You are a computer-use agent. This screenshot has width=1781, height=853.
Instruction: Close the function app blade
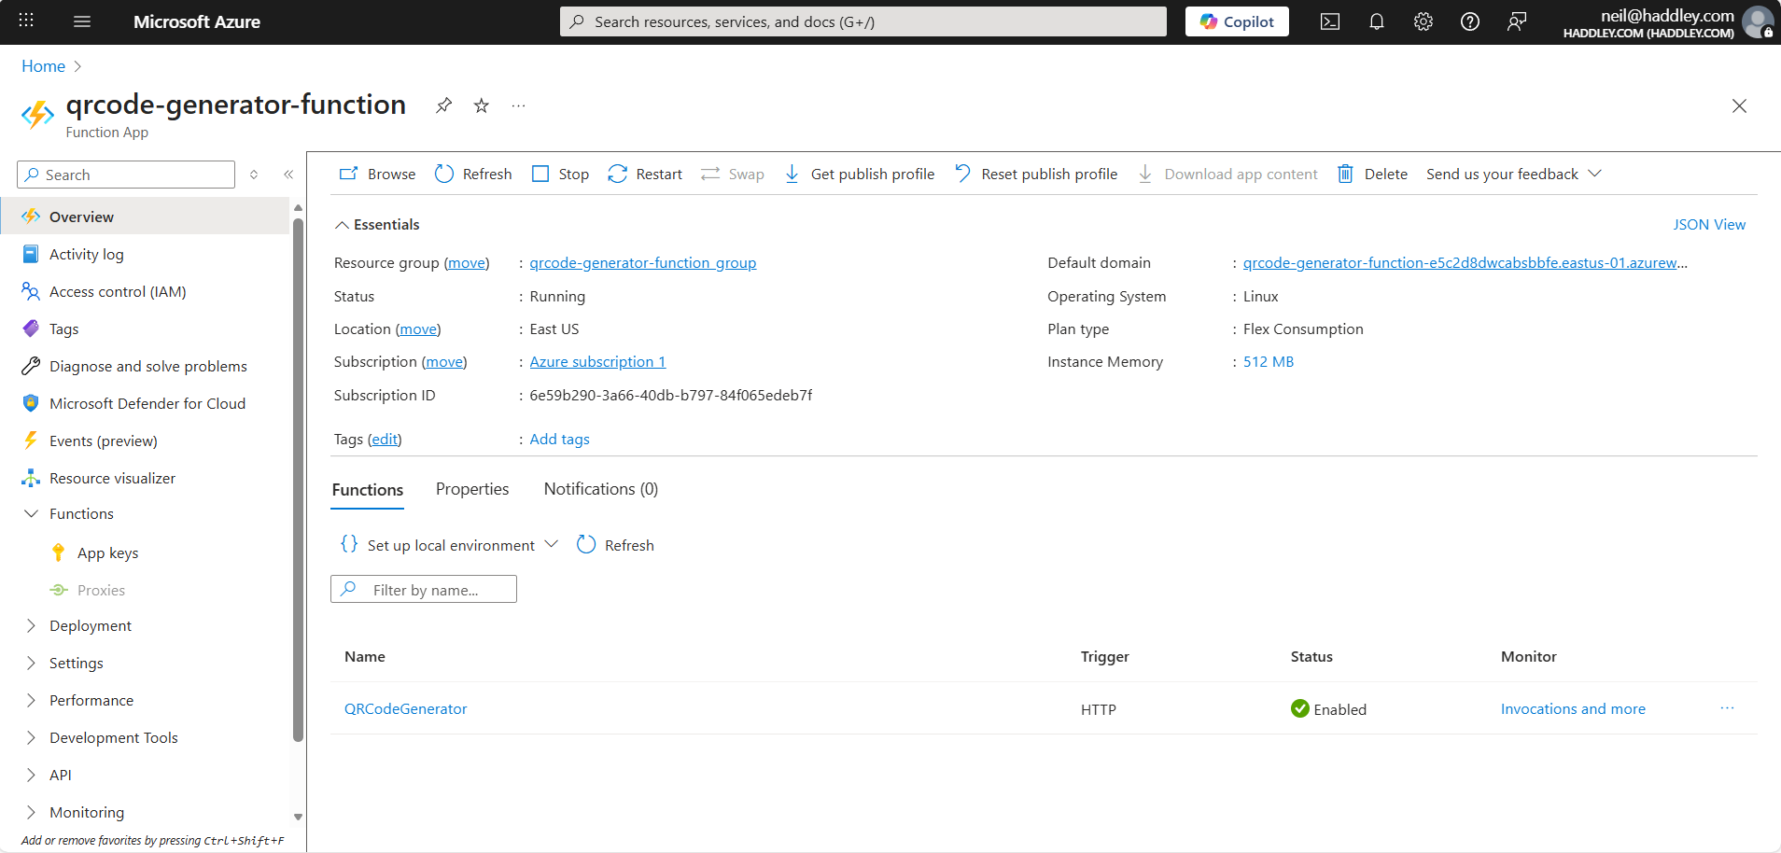click(x=1739, y=105)
